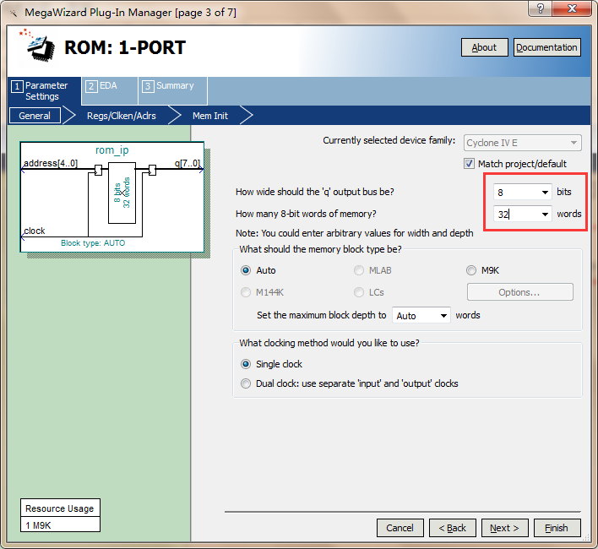The height and width of the screenshot is (549, 598).
Task: Click the MegaWizard title bar icon
Action: (x=14, y=13)
